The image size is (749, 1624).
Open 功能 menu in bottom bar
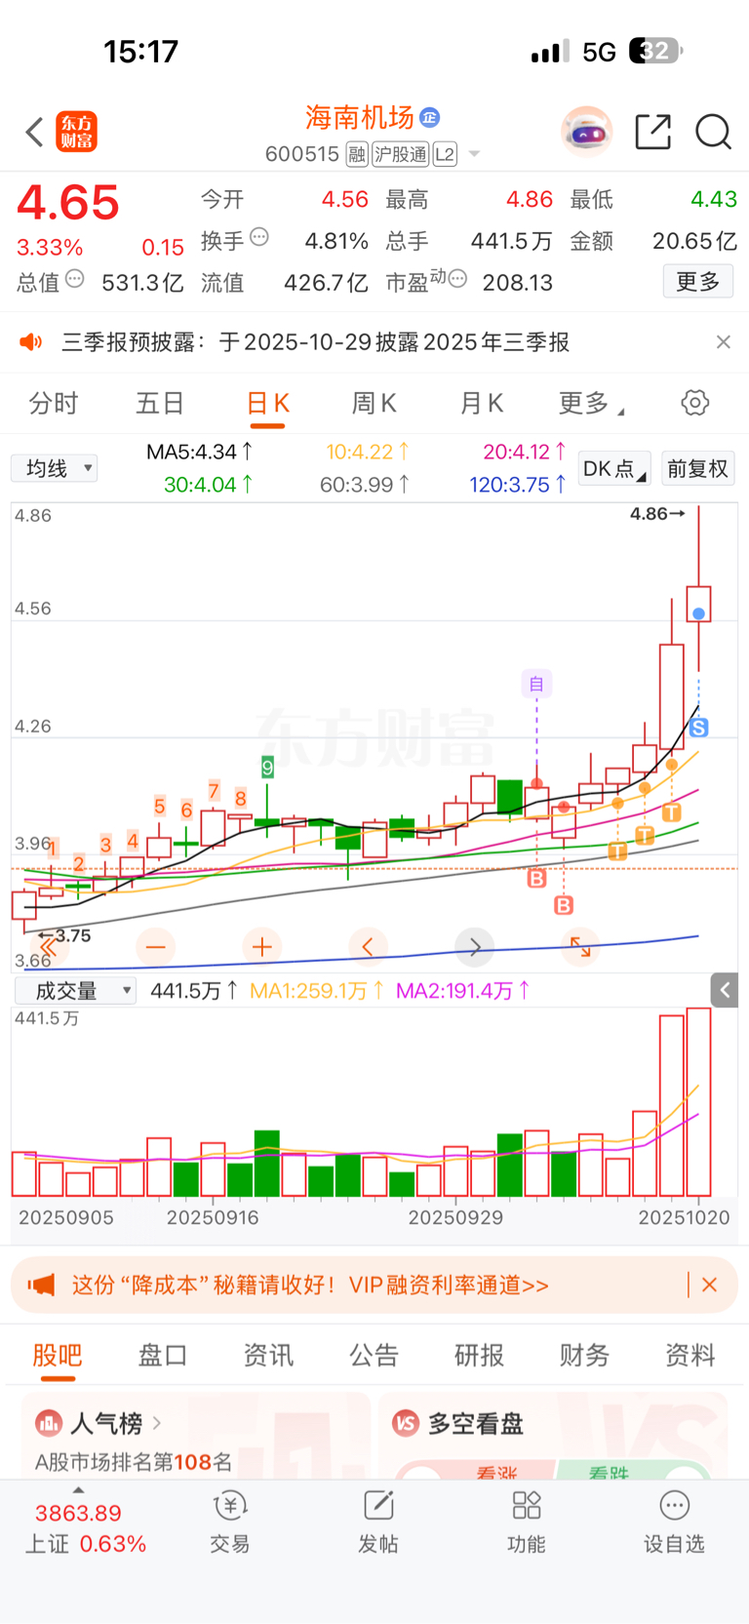click(527, 1523)
